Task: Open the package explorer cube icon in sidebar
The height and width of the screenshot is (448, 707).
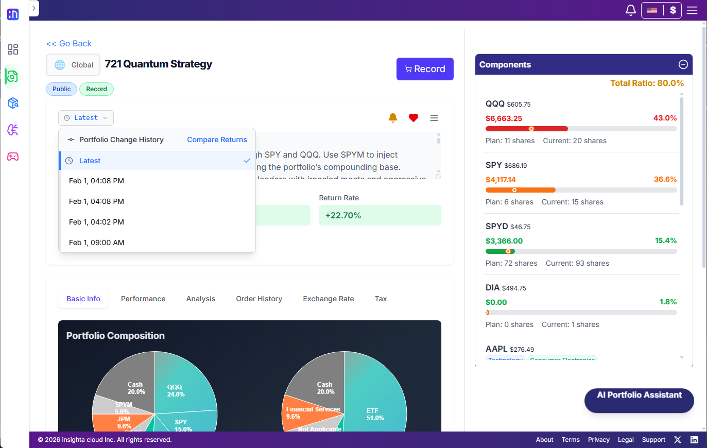Action: point(12,103)
